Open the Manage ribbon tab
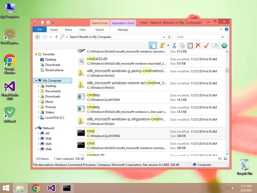 [x=123, y=30]
